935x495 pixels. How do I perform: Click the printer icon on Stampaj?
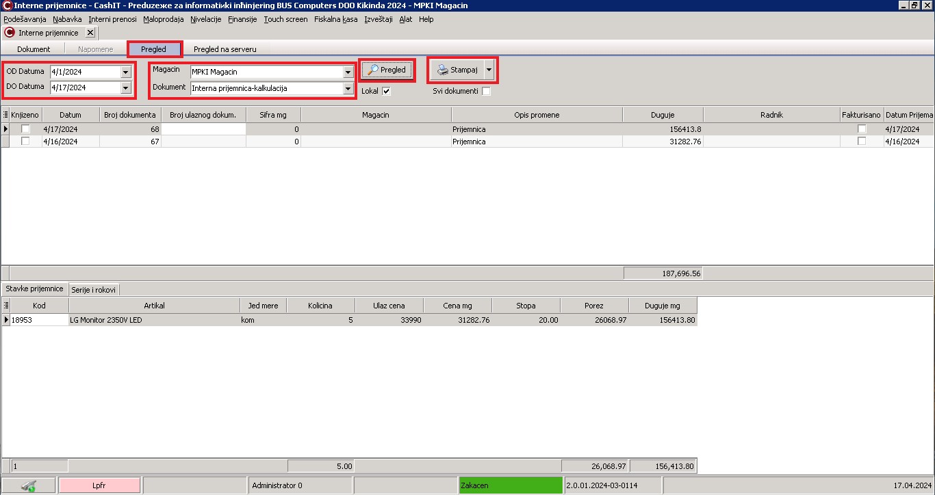coord(443,70)
